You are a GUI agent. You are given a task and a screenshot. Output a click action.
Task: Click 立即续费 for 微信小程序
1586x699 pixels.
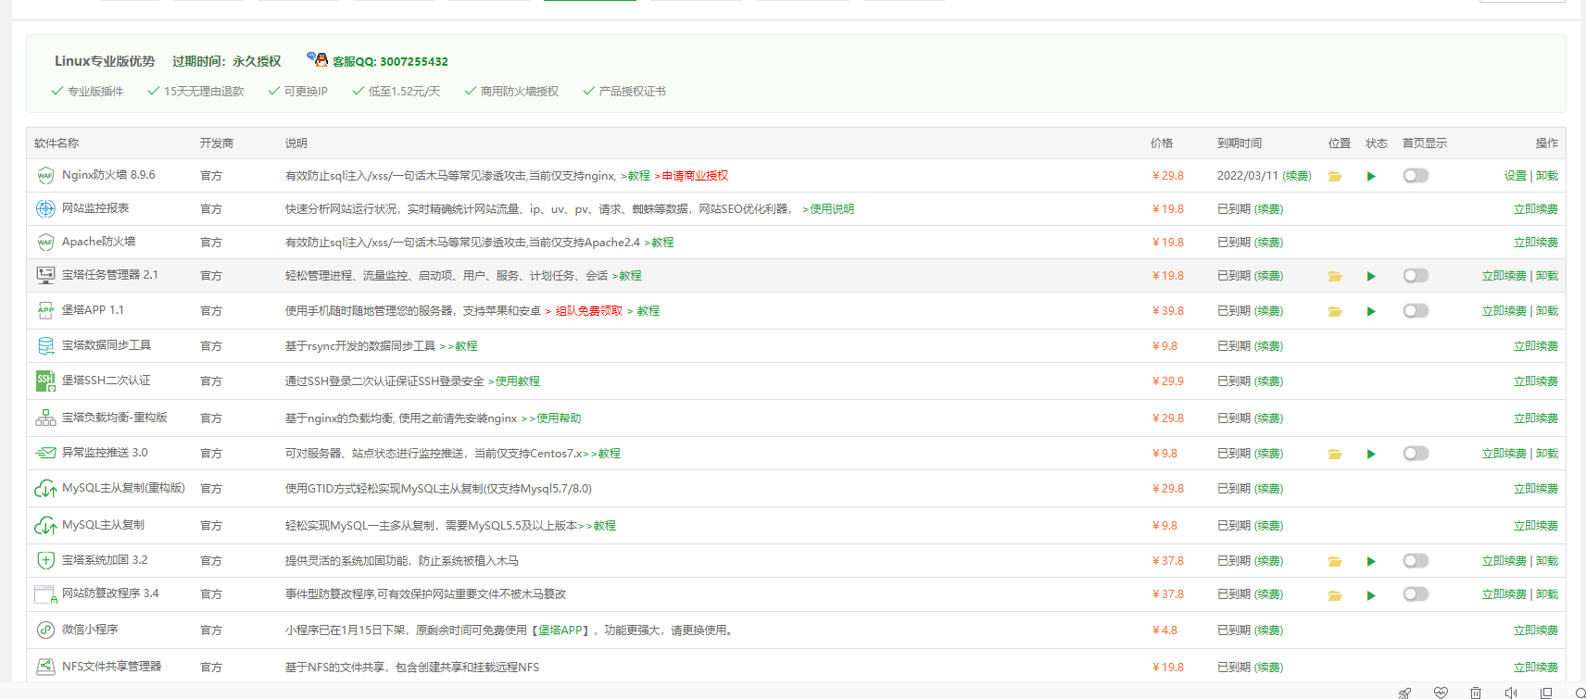(1536, 630)
